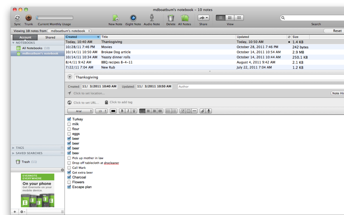Switch to the Shared tab
Screen dimensions: 344x215
pyautogui.click(x=50, y=37)
